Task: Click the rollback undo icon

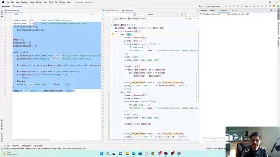Action: tap(266, 7)
